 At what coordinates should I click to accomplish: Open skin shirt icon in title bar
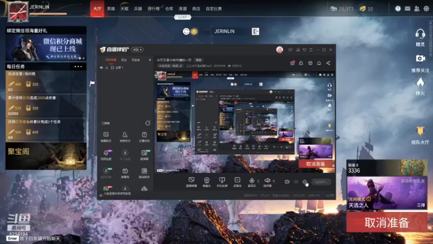point(304,50)
